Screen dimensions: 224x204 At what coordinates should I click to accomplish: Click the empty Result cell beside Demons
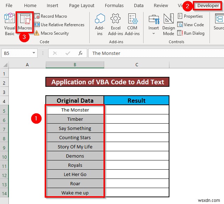136,156
